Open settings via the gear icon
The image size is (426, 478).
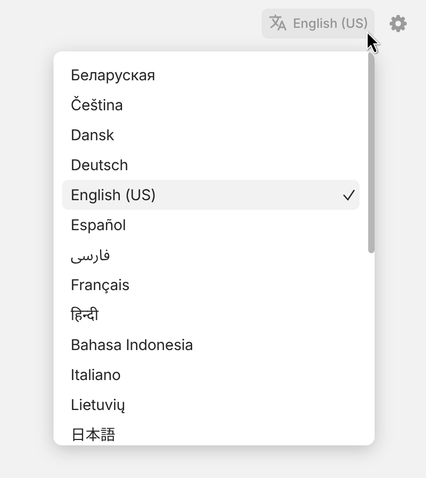tap(398, 24)
